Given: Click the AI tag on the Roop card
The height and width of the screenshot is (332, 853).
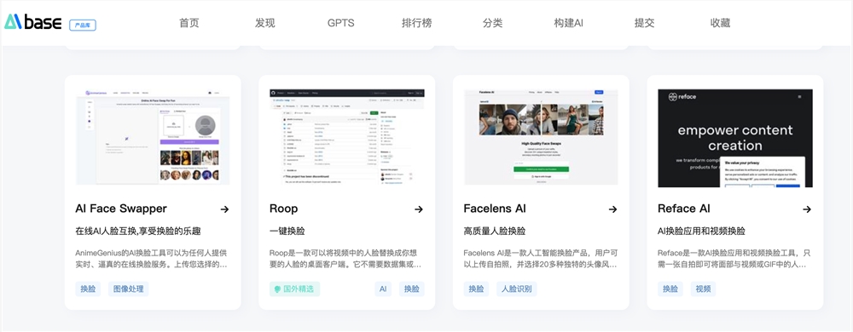Looking at the screenshot, I should (383, 289).
